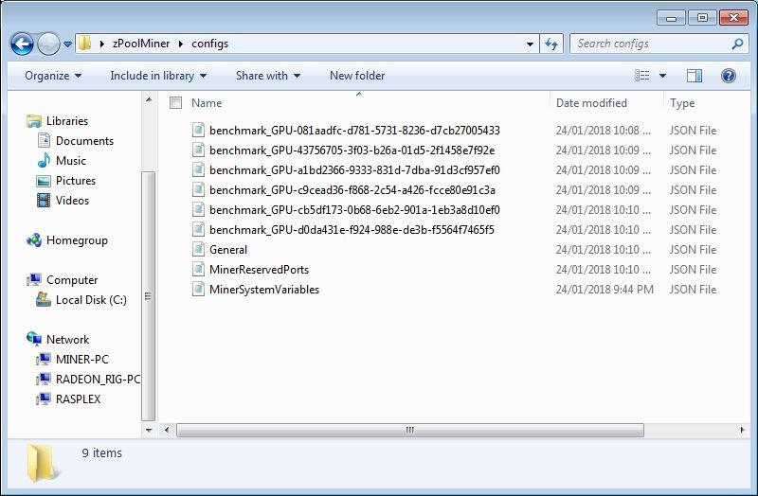
Task: Click the MinerReservedPorts file icon
Action: point(198,269)
